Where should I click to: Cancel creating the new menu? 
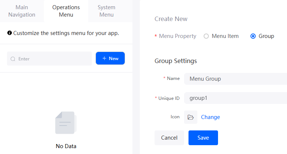coord(169,138)
